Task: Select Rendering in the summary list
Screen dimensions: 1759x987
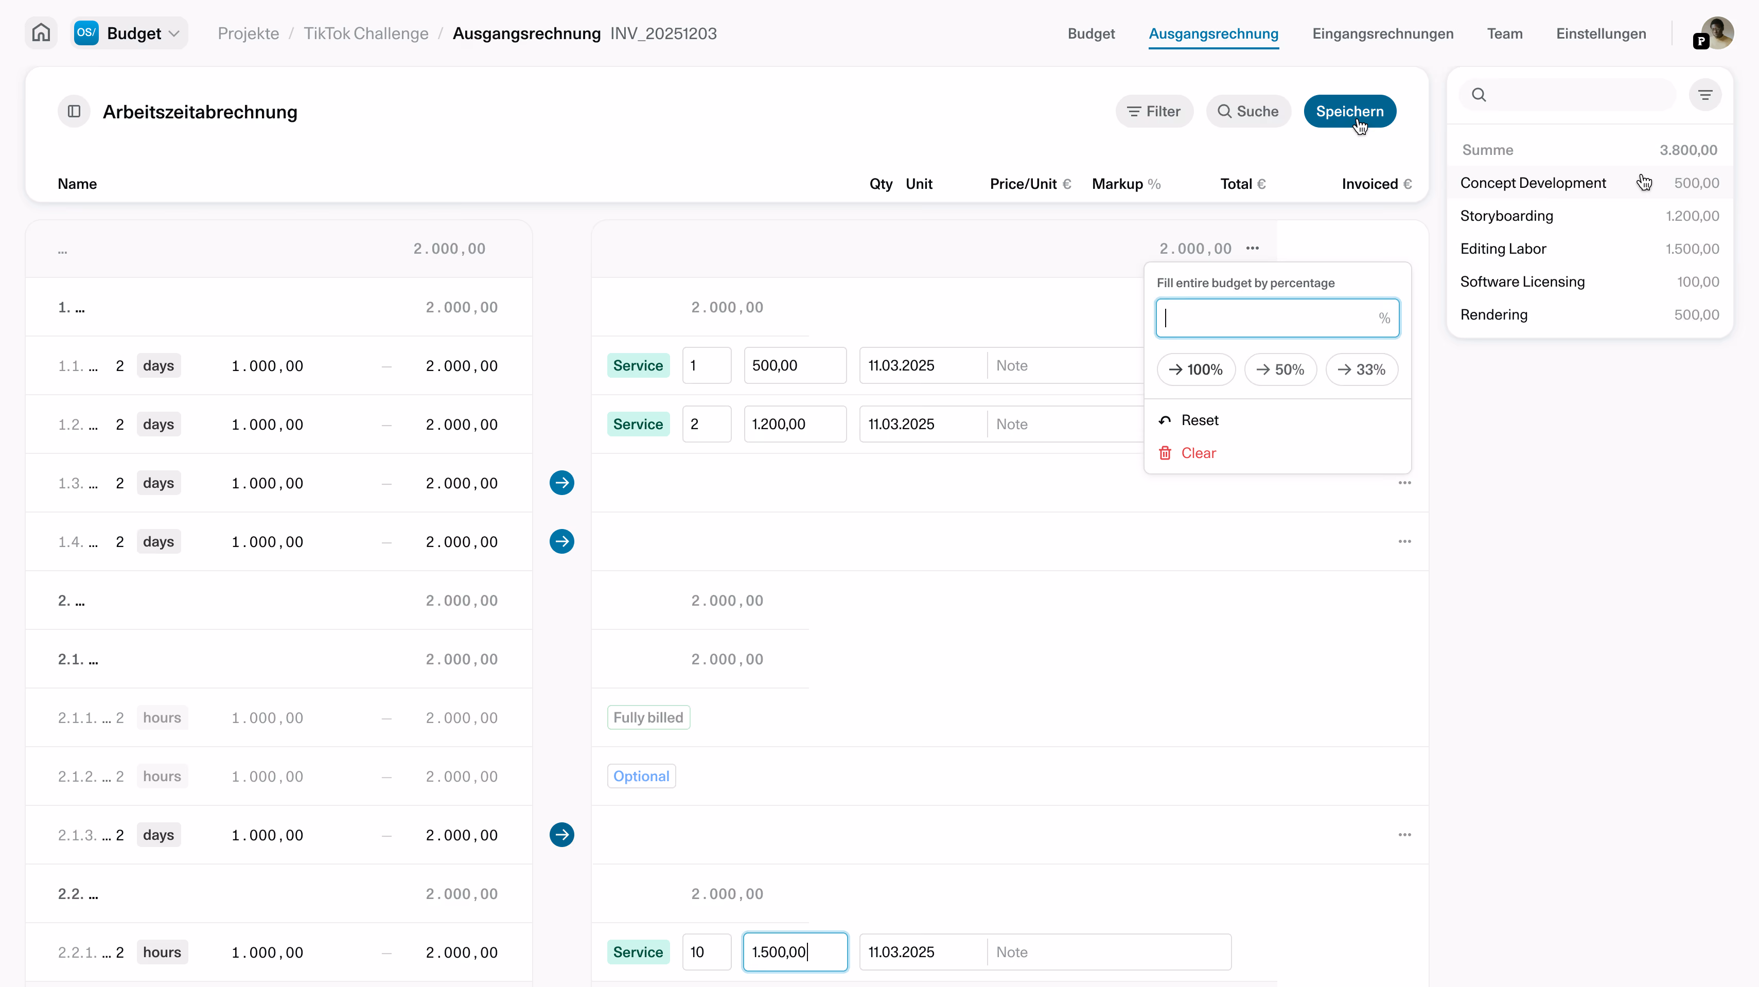Action: [1589, 314]
